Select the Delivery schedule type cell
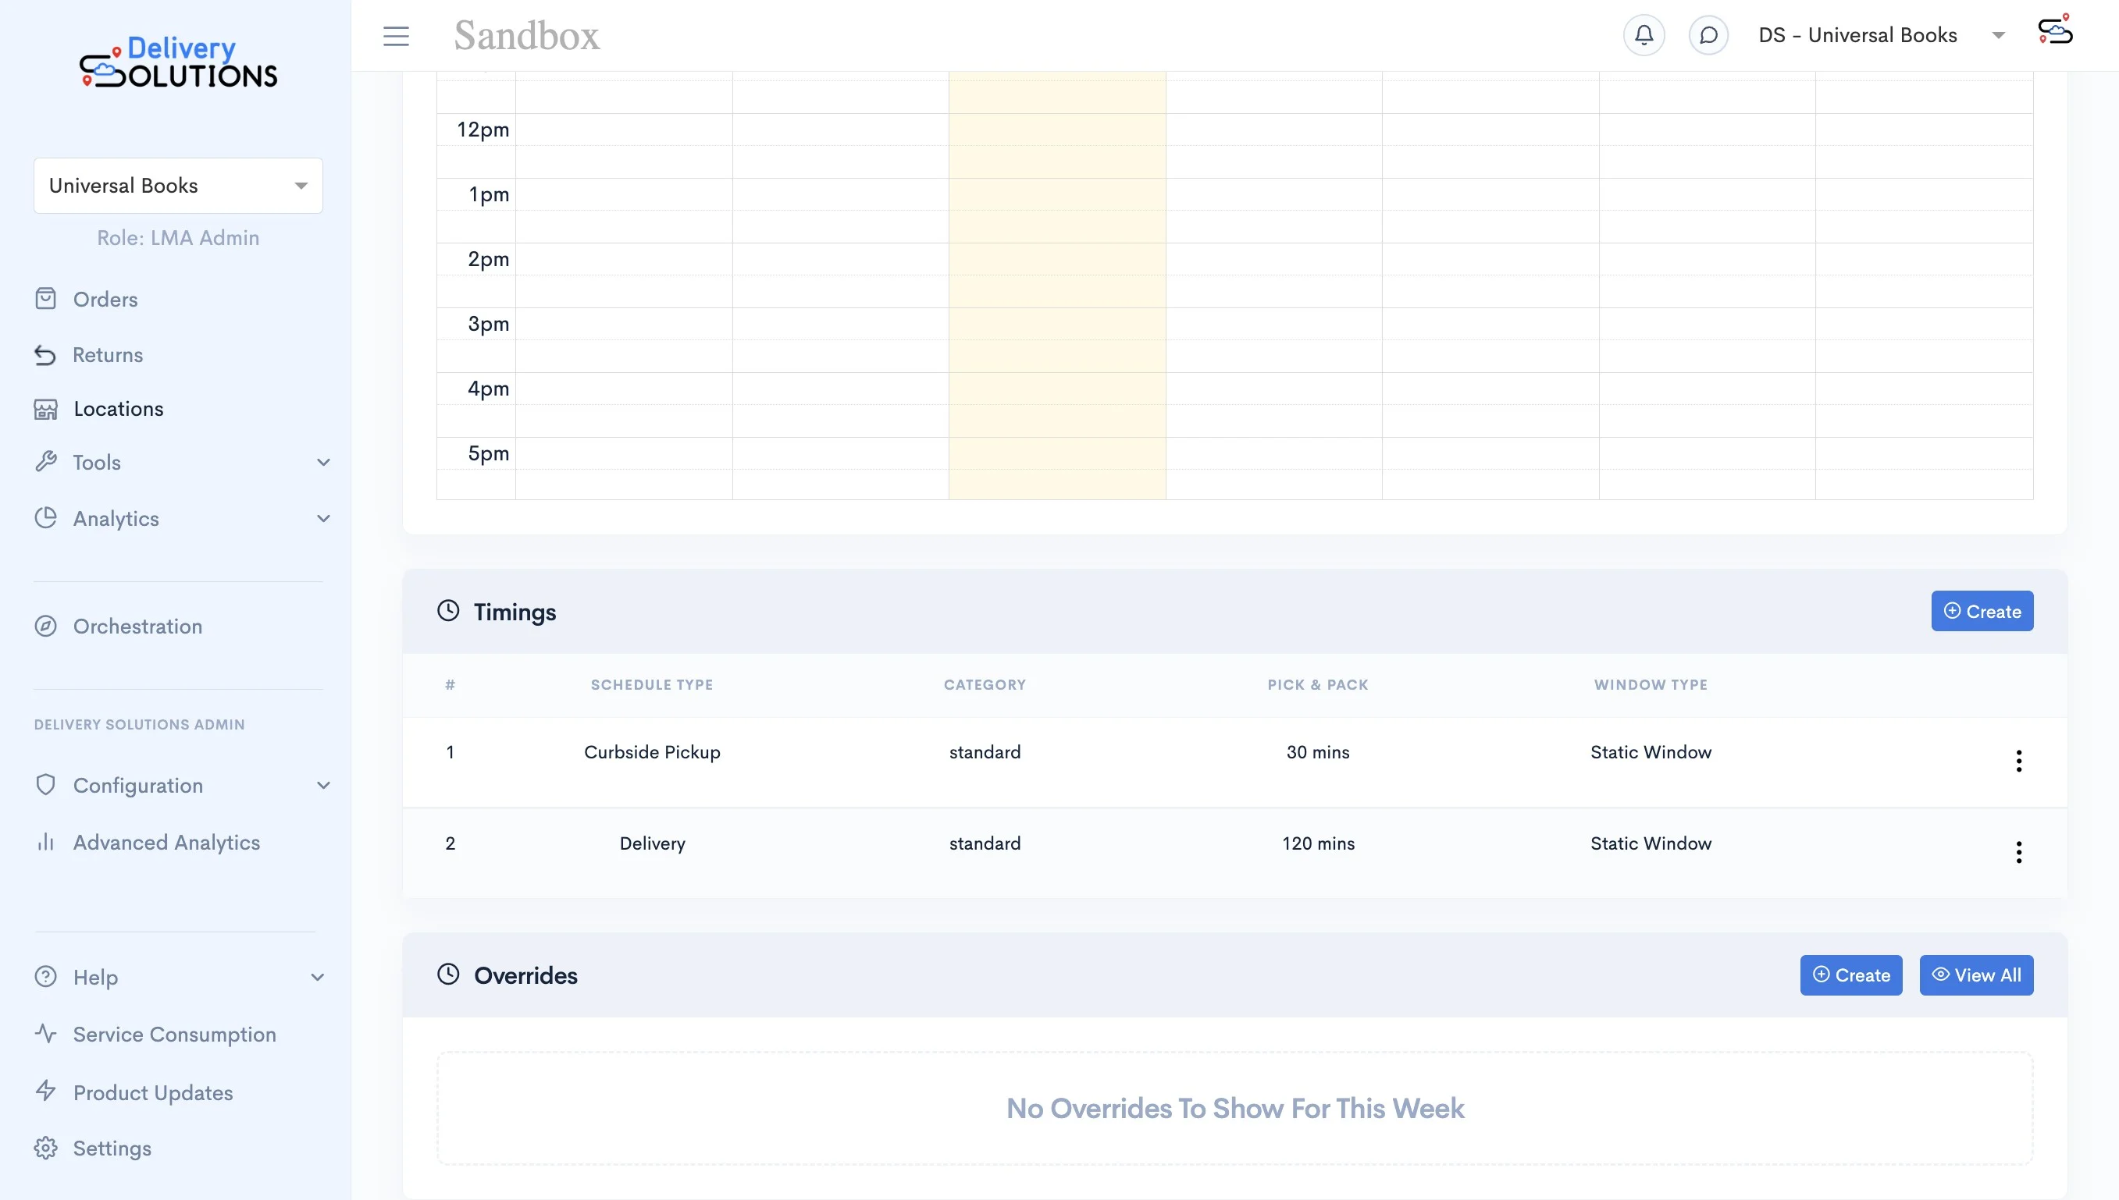This screenshot has height=1200, width=2119. pyautogui.click(x=651, y=844)
